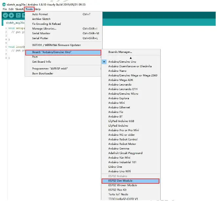Click the Arduino logo in title bar

[4, 5]
